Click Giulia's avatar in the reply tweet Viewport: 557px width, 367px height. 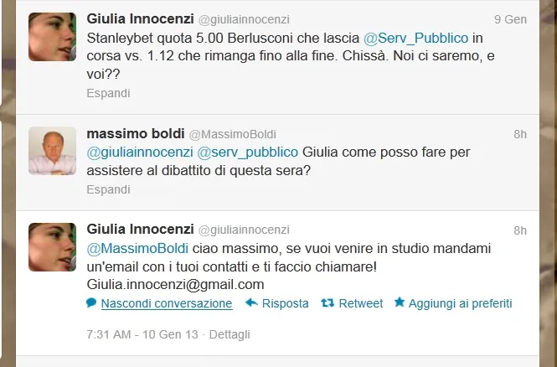(52, 246)
